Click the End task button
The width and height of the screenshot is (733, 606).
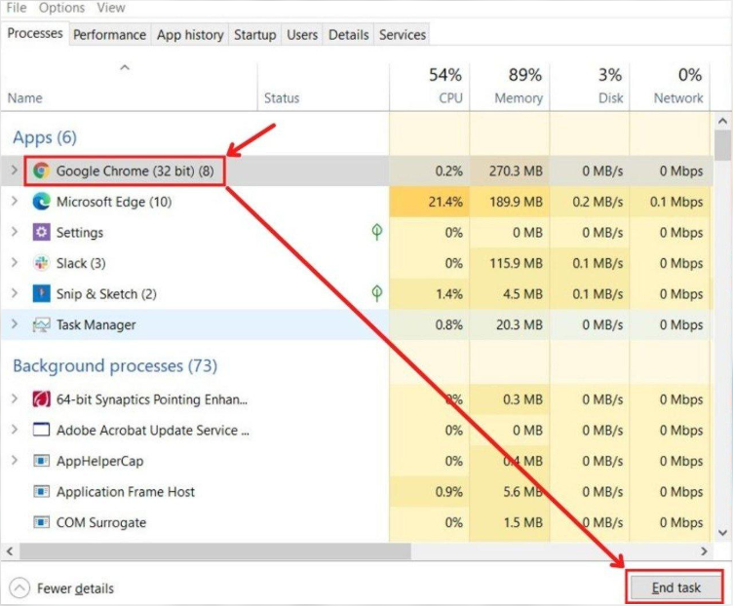[x=675, y=587]
